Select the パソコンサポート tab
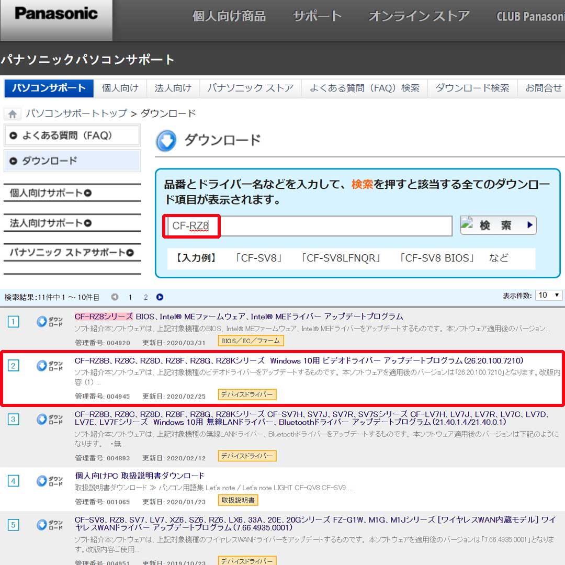The image size is (565, 565). pyautogui.click(x=49, y=88)
